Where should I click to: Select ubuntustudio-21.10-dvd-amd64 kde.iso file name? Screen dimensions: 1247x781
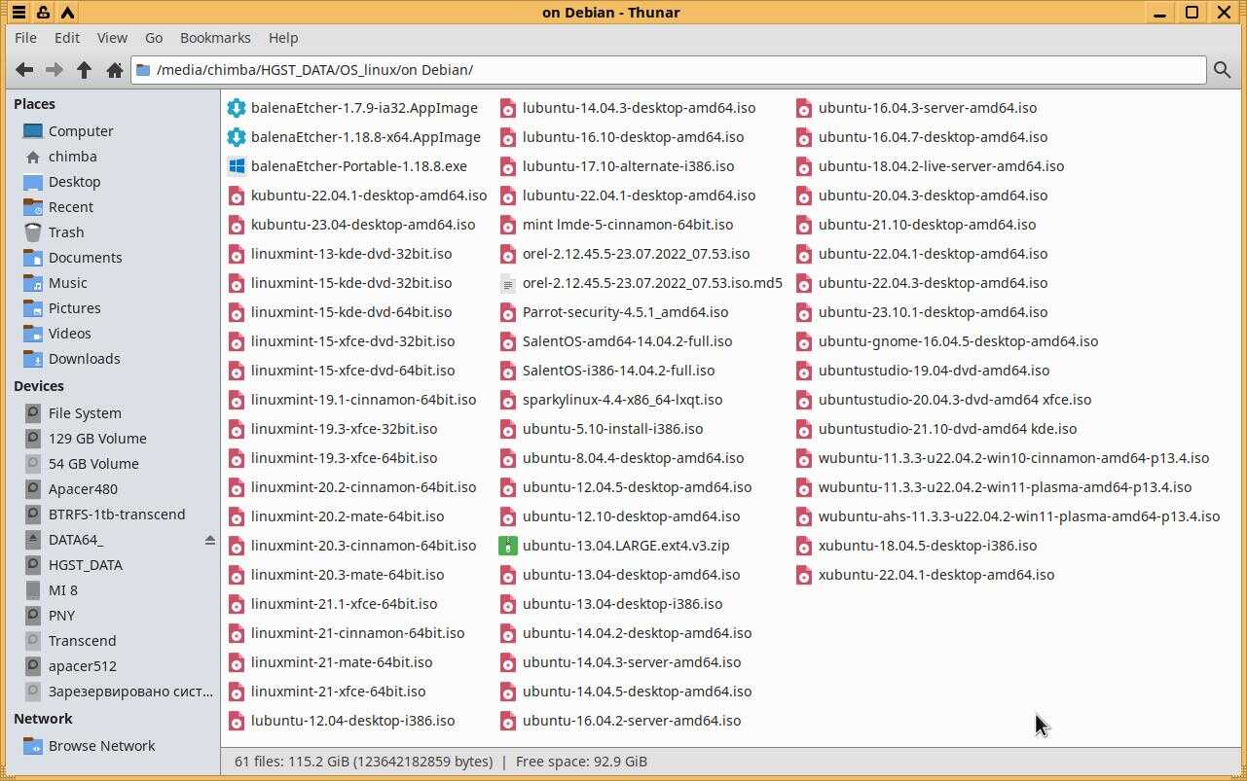point(947,429)
